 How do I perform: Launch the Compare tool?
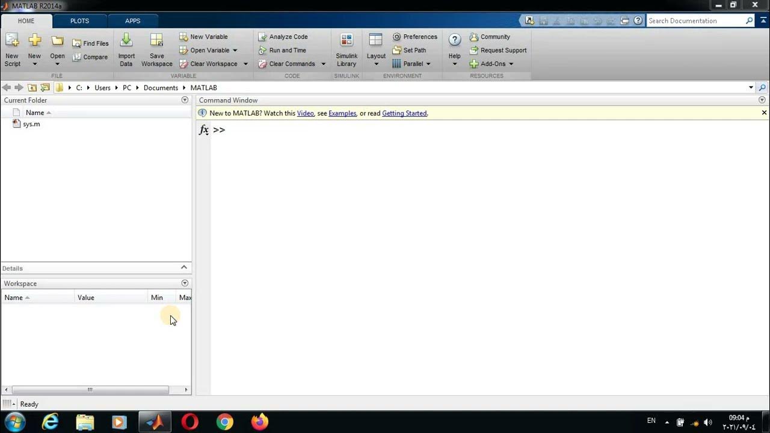click(x=90, y=57)
